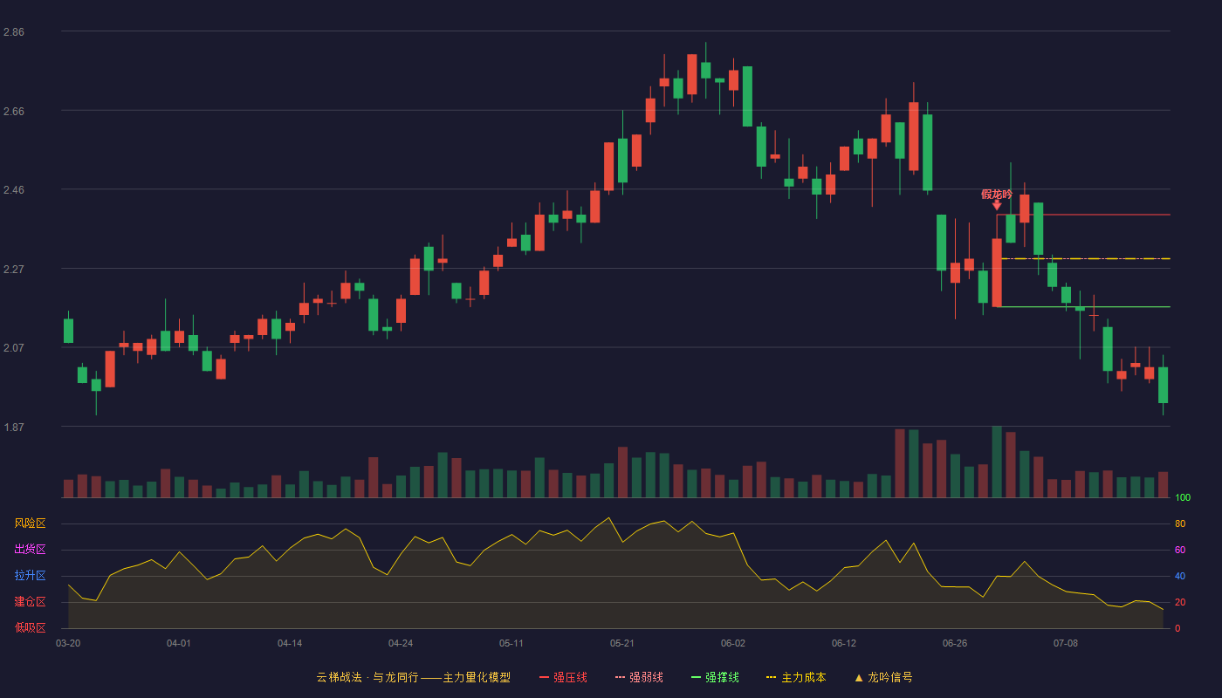Click the green 100 indicator scale value
Viewport: 1222px width, 698px height.
[x=1183, y=498]
